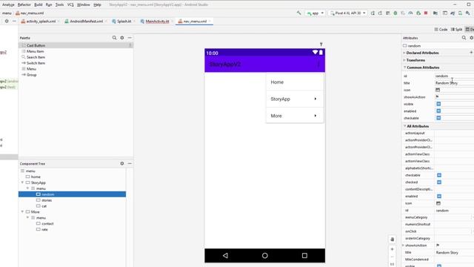Select Switch Item in Palette

coord(36,63)
